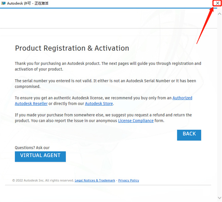This screenshot has height=202, width=222.
Task: Click the © 2022 Autodesk Inc. copyright text
Action: 43,181
